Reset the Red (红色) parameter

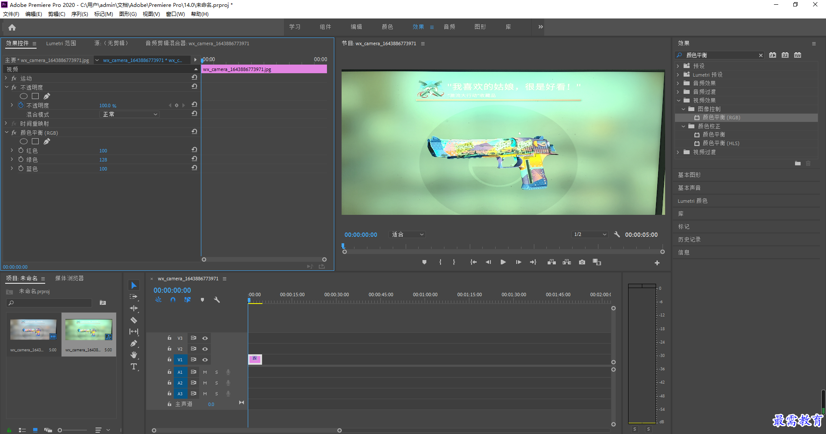[194, 150]
